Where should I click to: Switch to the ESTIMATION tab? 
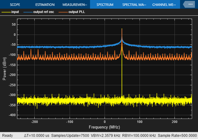pos(45,5)
